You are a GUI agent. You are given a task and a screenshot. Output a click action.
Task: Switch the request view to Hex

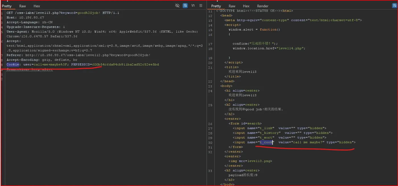pyautogui.click(x=37, y=6)
